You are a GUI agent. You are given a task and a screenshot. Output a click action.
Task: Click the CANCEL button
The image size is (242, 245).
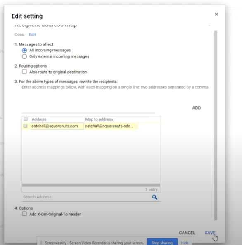pos(187,233)
